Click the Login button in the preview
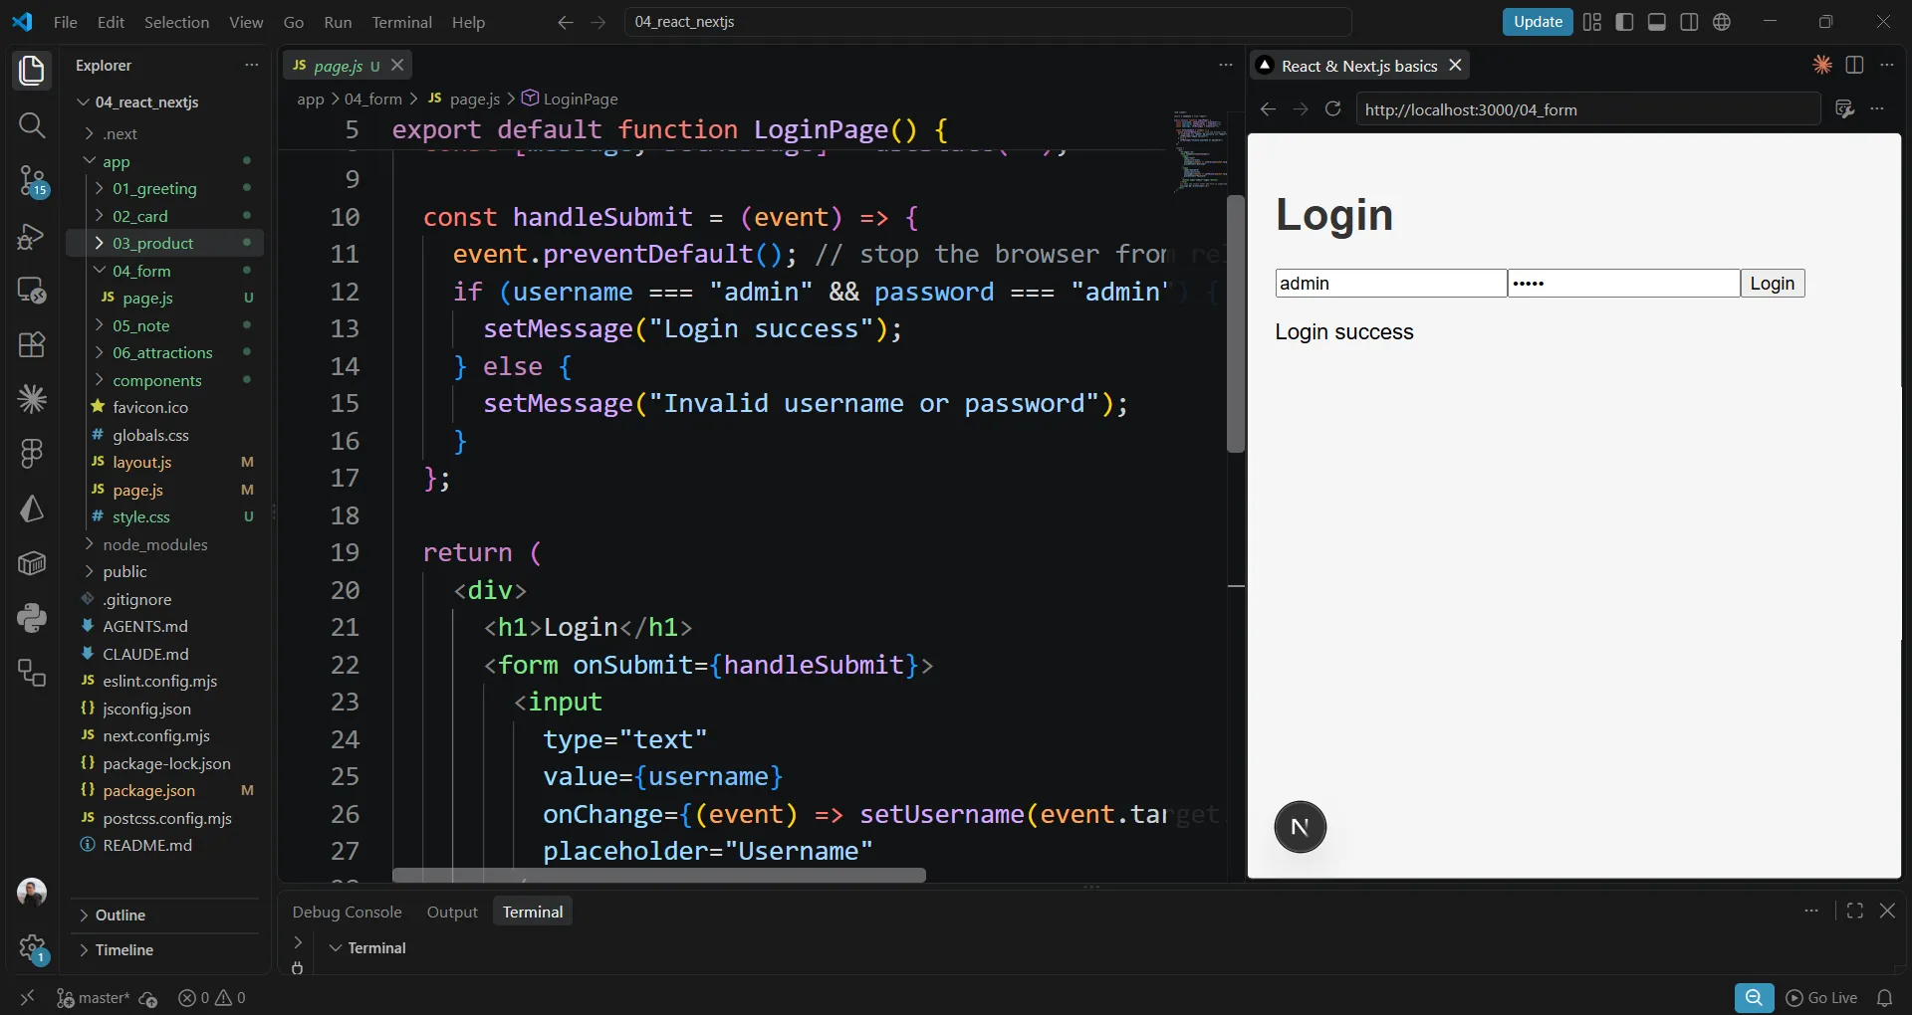The width and height of the screenshot is (1912, 1015). point(1773,283)
